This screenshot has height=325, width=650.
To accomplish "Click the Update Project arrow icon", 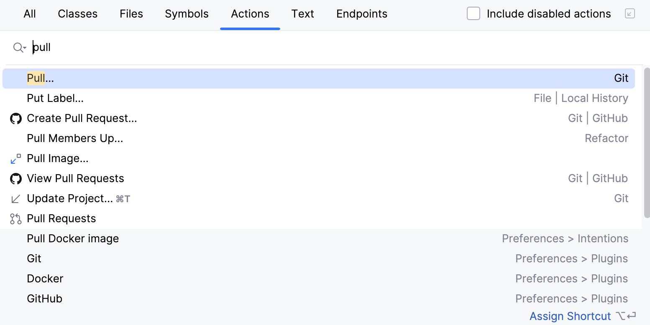I will pyautogui.click(x=15, y=198).
